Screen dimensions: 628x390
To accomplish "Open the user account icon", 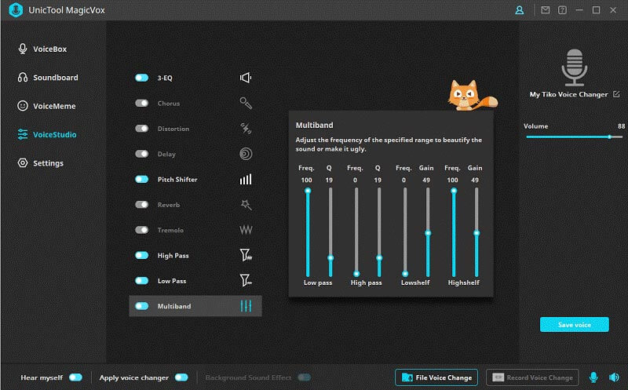I will click(x=519, y=10).
